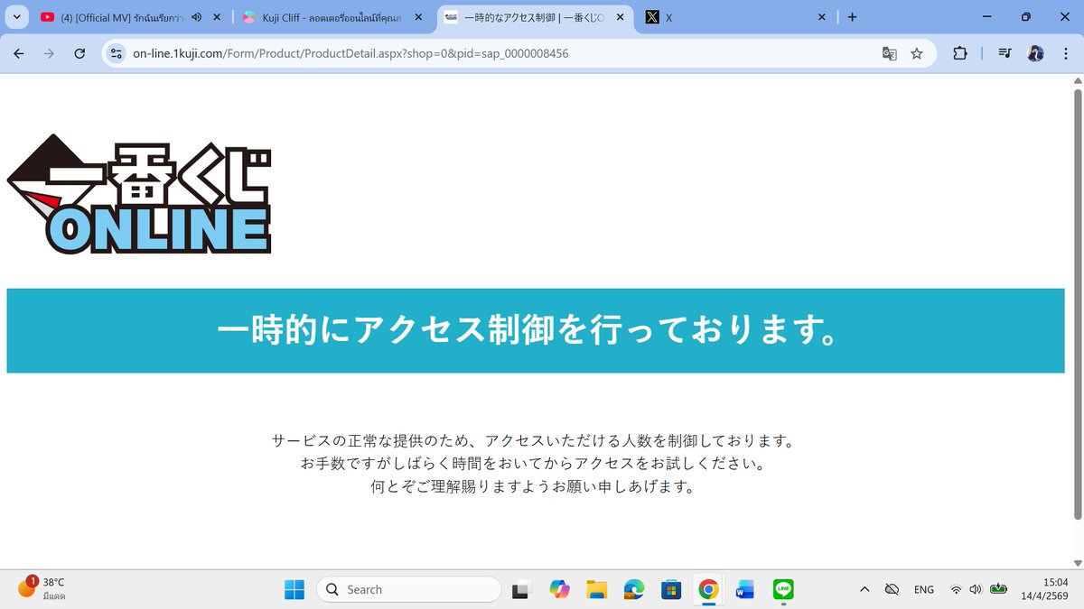1084x609 pixels.
Task: Click the 一番くじ ONLINE logo
Action: coord(139,194)
